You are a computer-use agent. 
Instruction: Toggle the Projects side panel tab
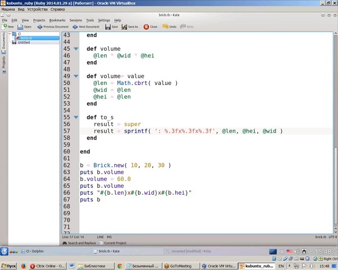tap(3, 62)
